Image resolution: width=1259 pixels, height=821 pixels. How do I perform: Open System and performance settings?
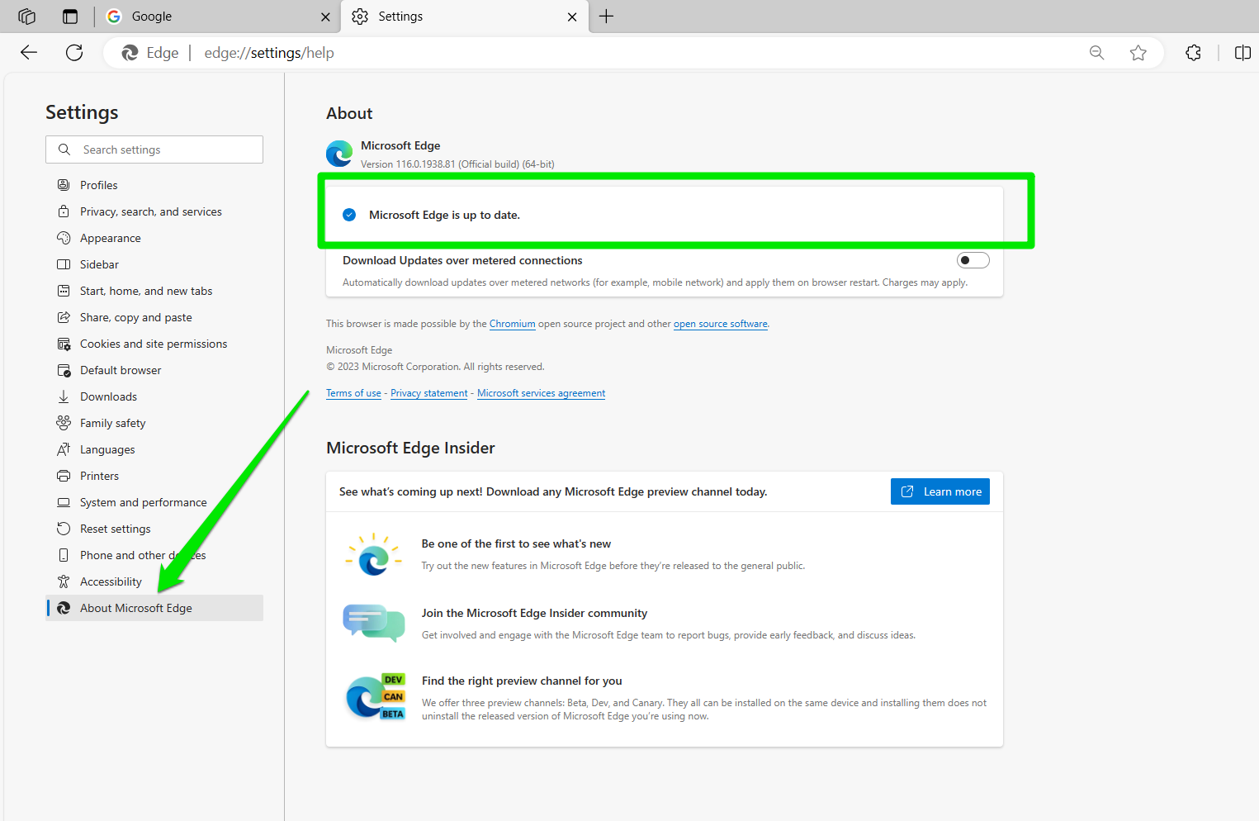154,502
